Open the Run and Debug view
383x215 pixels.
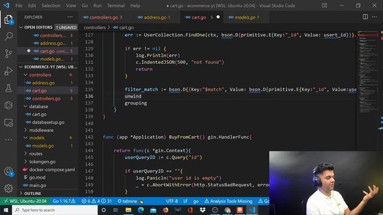[x=8, y=71]
